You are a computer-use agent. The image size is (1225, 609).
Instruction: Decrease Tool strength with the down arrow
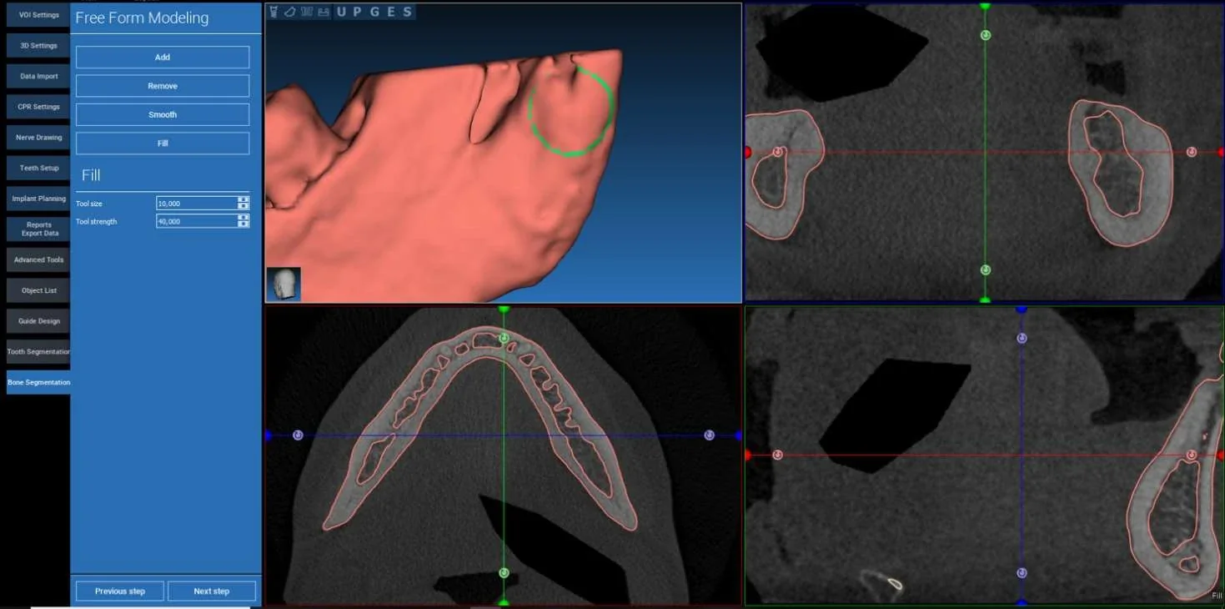[x=243, y=224]
